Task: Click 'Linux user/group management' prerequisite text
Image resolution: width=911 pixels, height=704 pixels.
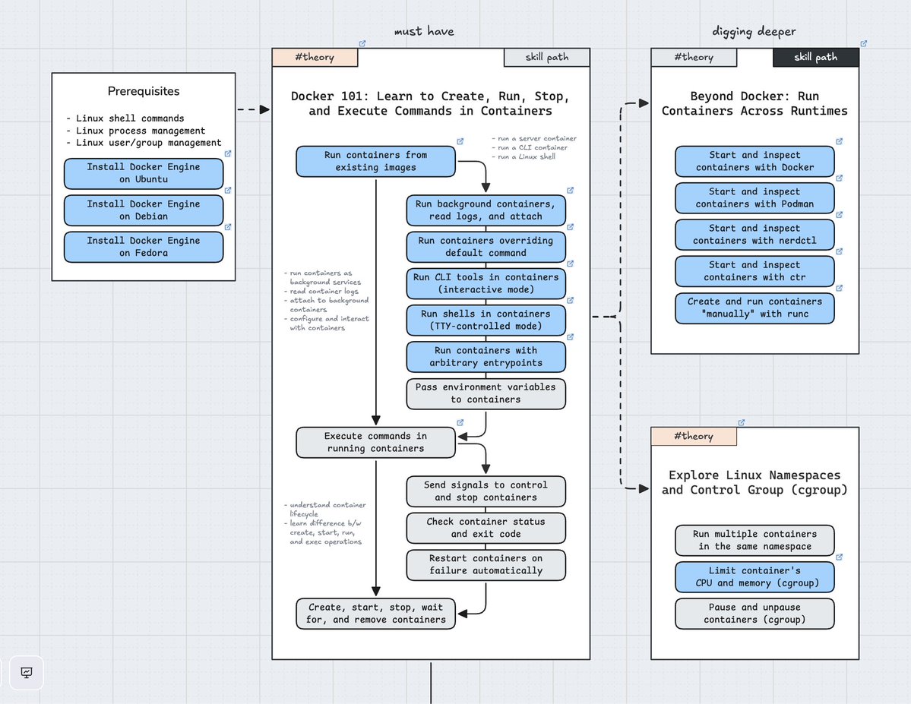Action: [149, 143]
